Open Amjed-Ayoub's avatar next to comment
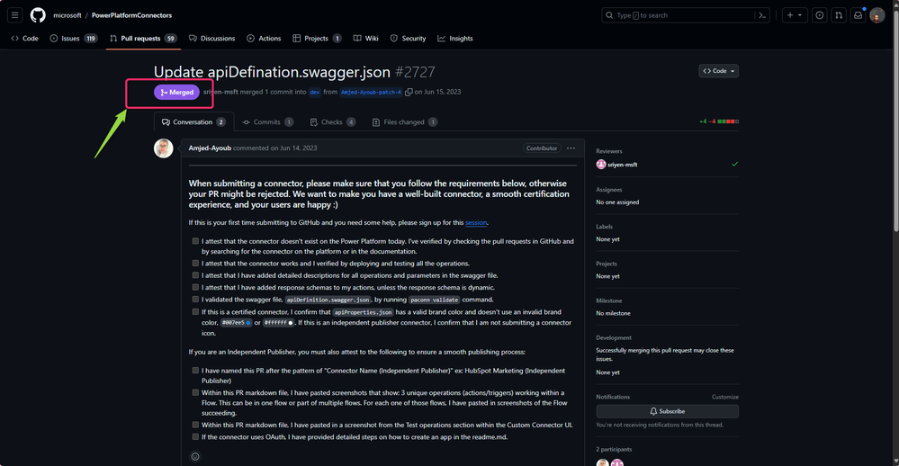 (x=164, y=148)
